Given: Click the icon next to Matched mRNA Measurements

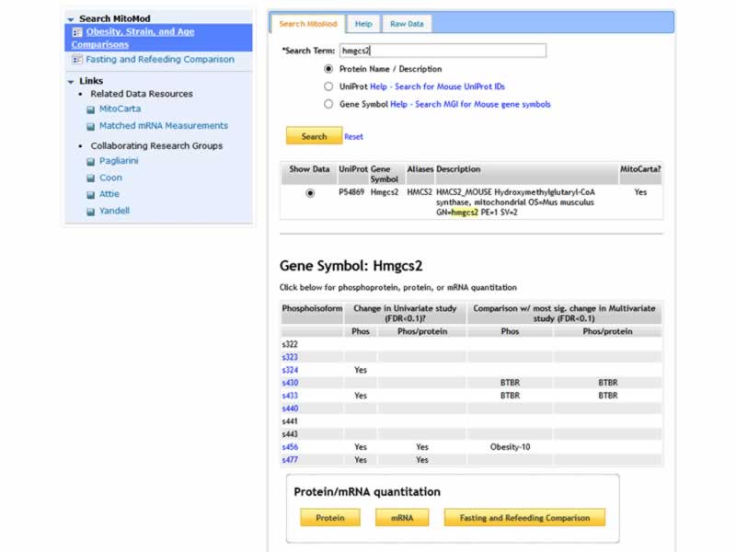Looking at the screenshot, I should point(90,126).
